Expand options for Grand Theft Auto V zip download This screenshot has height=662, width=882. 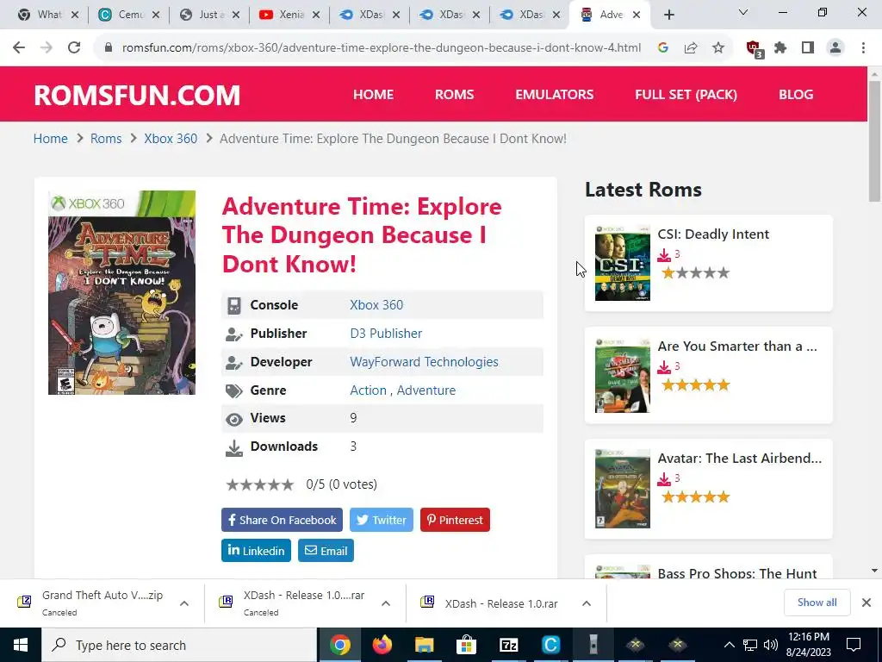(184, 603)
